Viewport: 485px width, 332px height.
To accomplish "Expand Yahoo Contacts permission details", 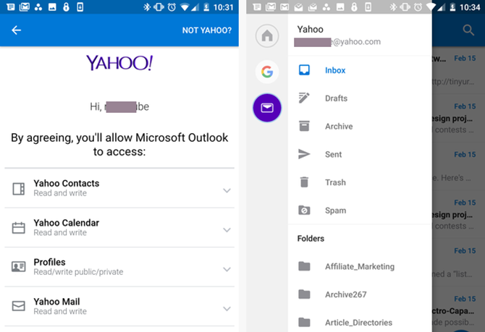I will pyautogui.click(x=227, y=190).
